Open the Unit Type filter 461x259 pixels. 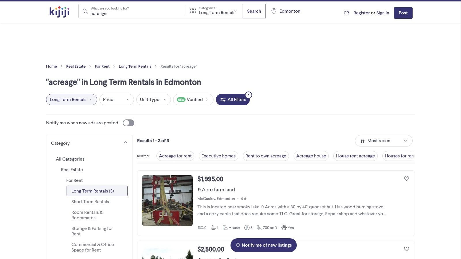(x=153, y=100)
